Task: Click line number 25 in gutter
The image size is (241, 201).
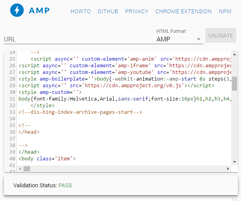Action: click(12, 59)
